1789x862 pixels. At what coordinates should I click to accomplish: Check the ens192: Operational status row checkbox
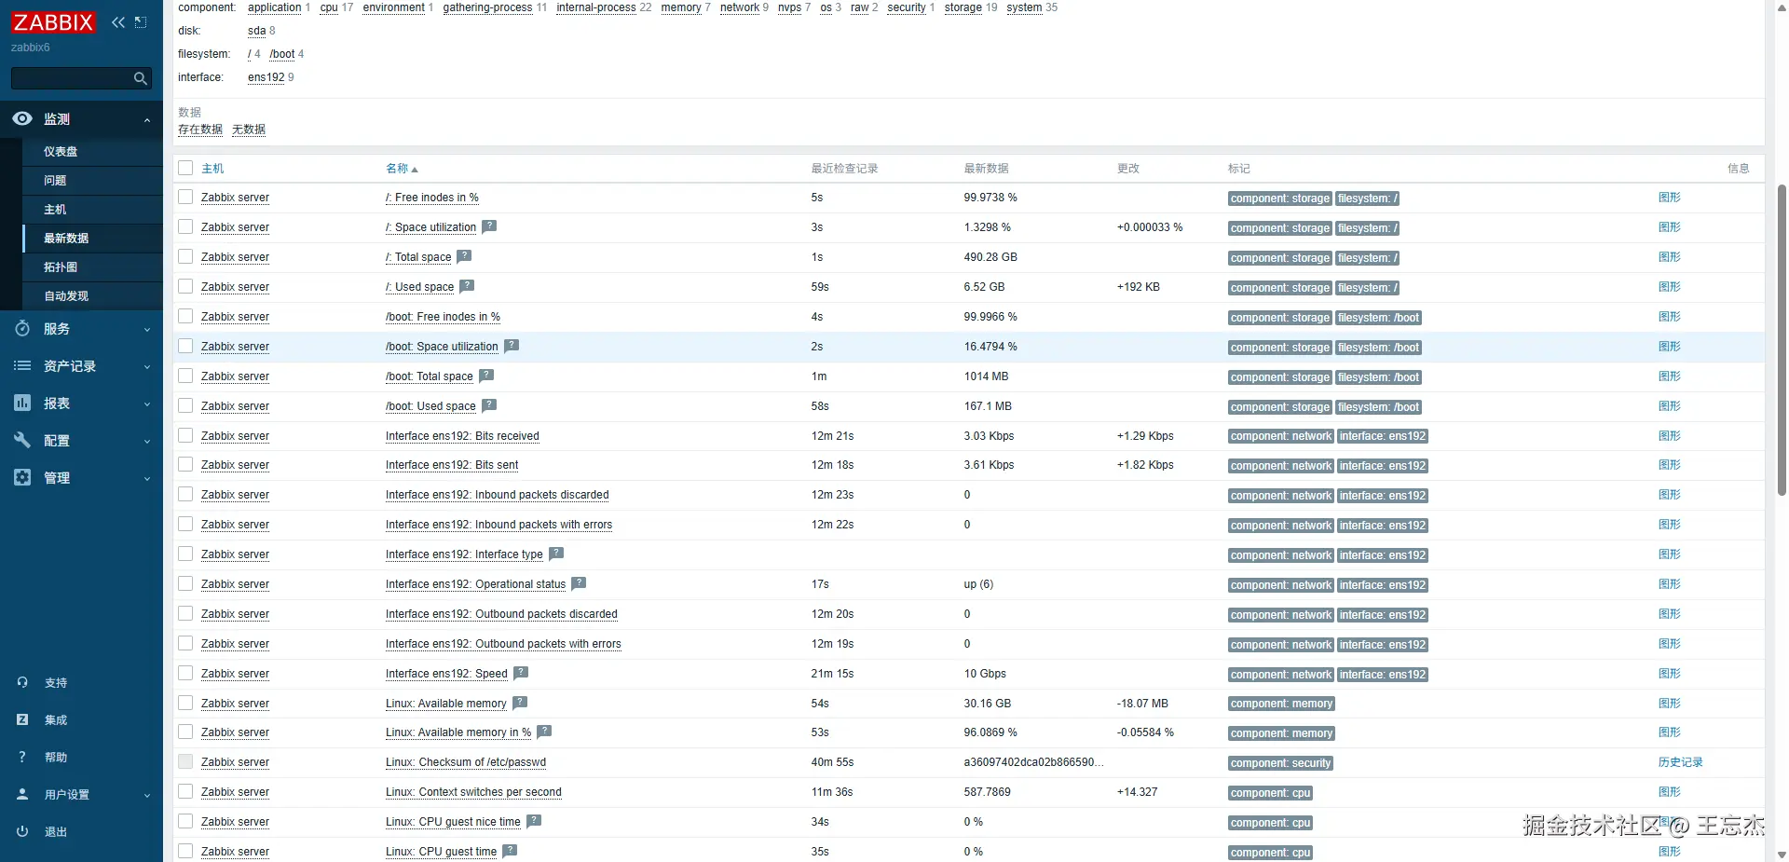pos(185,584)
